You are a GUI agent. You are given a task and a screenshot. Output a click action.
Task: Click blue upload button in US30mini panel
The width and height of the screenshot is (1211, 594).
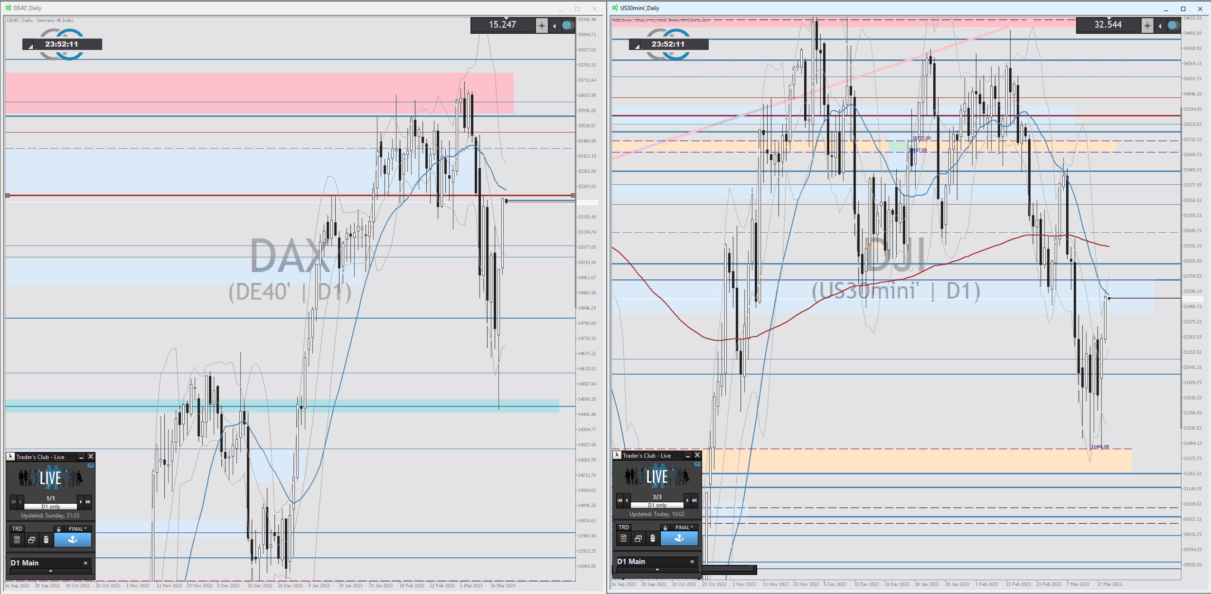pos(679,538)
